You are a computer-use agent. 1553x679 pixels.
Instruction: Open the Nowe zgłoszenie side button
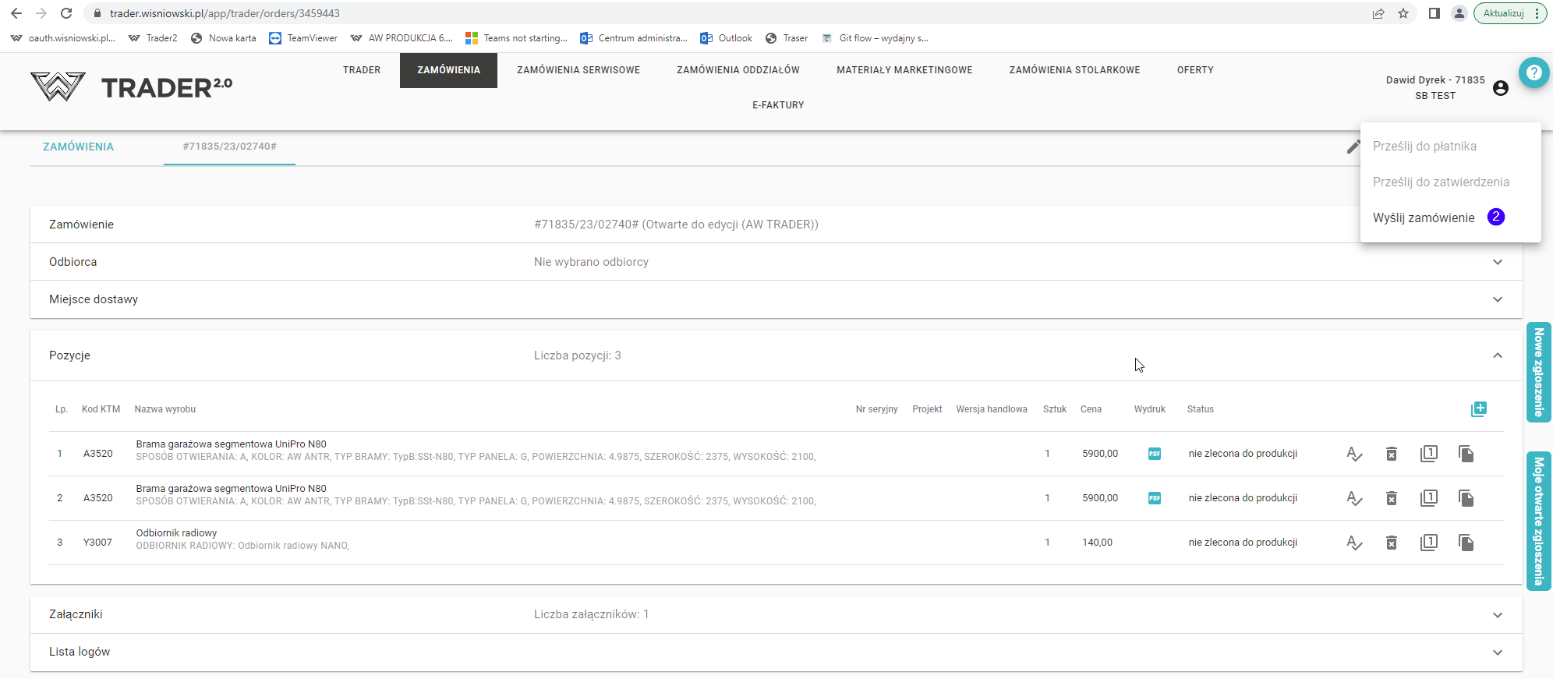(1538, 373)
